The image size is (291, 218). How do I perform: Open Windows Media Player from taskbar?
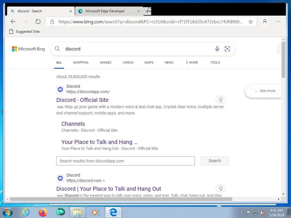click(95, 212)
